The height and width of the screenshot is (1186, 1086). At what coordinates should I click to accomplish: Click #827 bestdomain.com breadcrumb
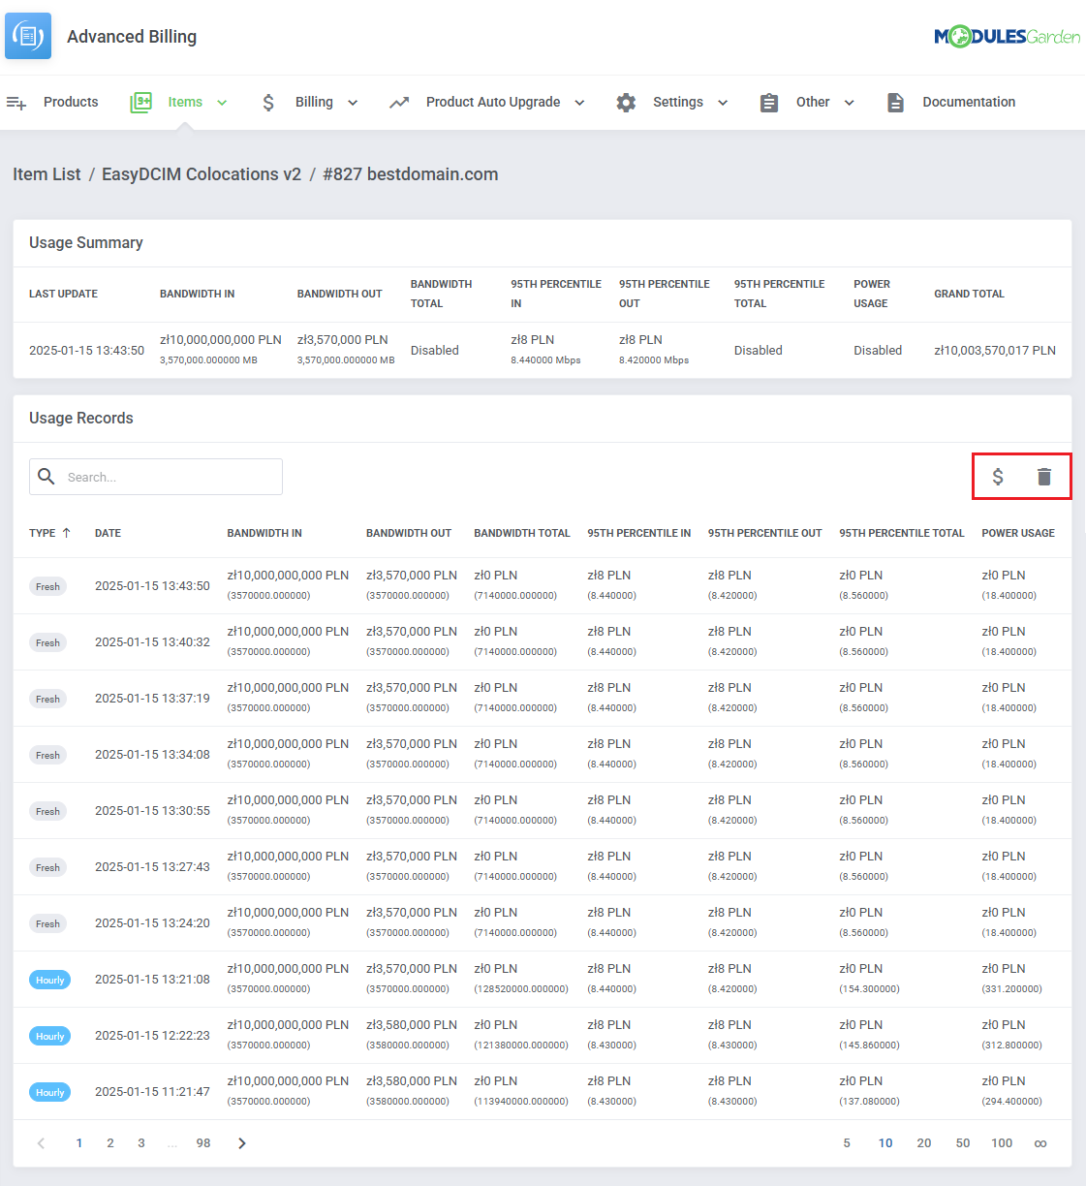[411, 174]
